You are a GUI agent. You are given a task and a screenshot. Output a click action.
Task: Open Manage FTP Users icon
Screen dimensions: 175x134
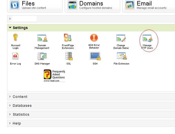147,39
